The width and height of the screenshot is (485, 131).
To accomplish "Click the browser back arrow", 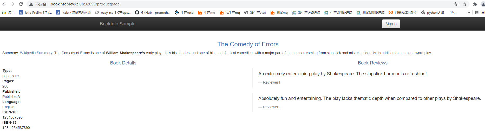I will click(x=4, y=4).
